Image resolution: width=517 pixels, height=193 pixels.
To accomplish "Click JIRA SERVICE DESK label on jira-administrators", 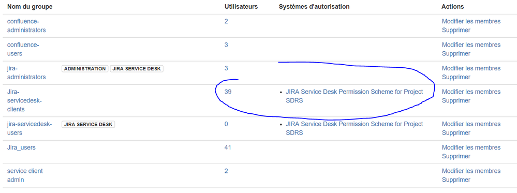I will click(x=137, y=69).
